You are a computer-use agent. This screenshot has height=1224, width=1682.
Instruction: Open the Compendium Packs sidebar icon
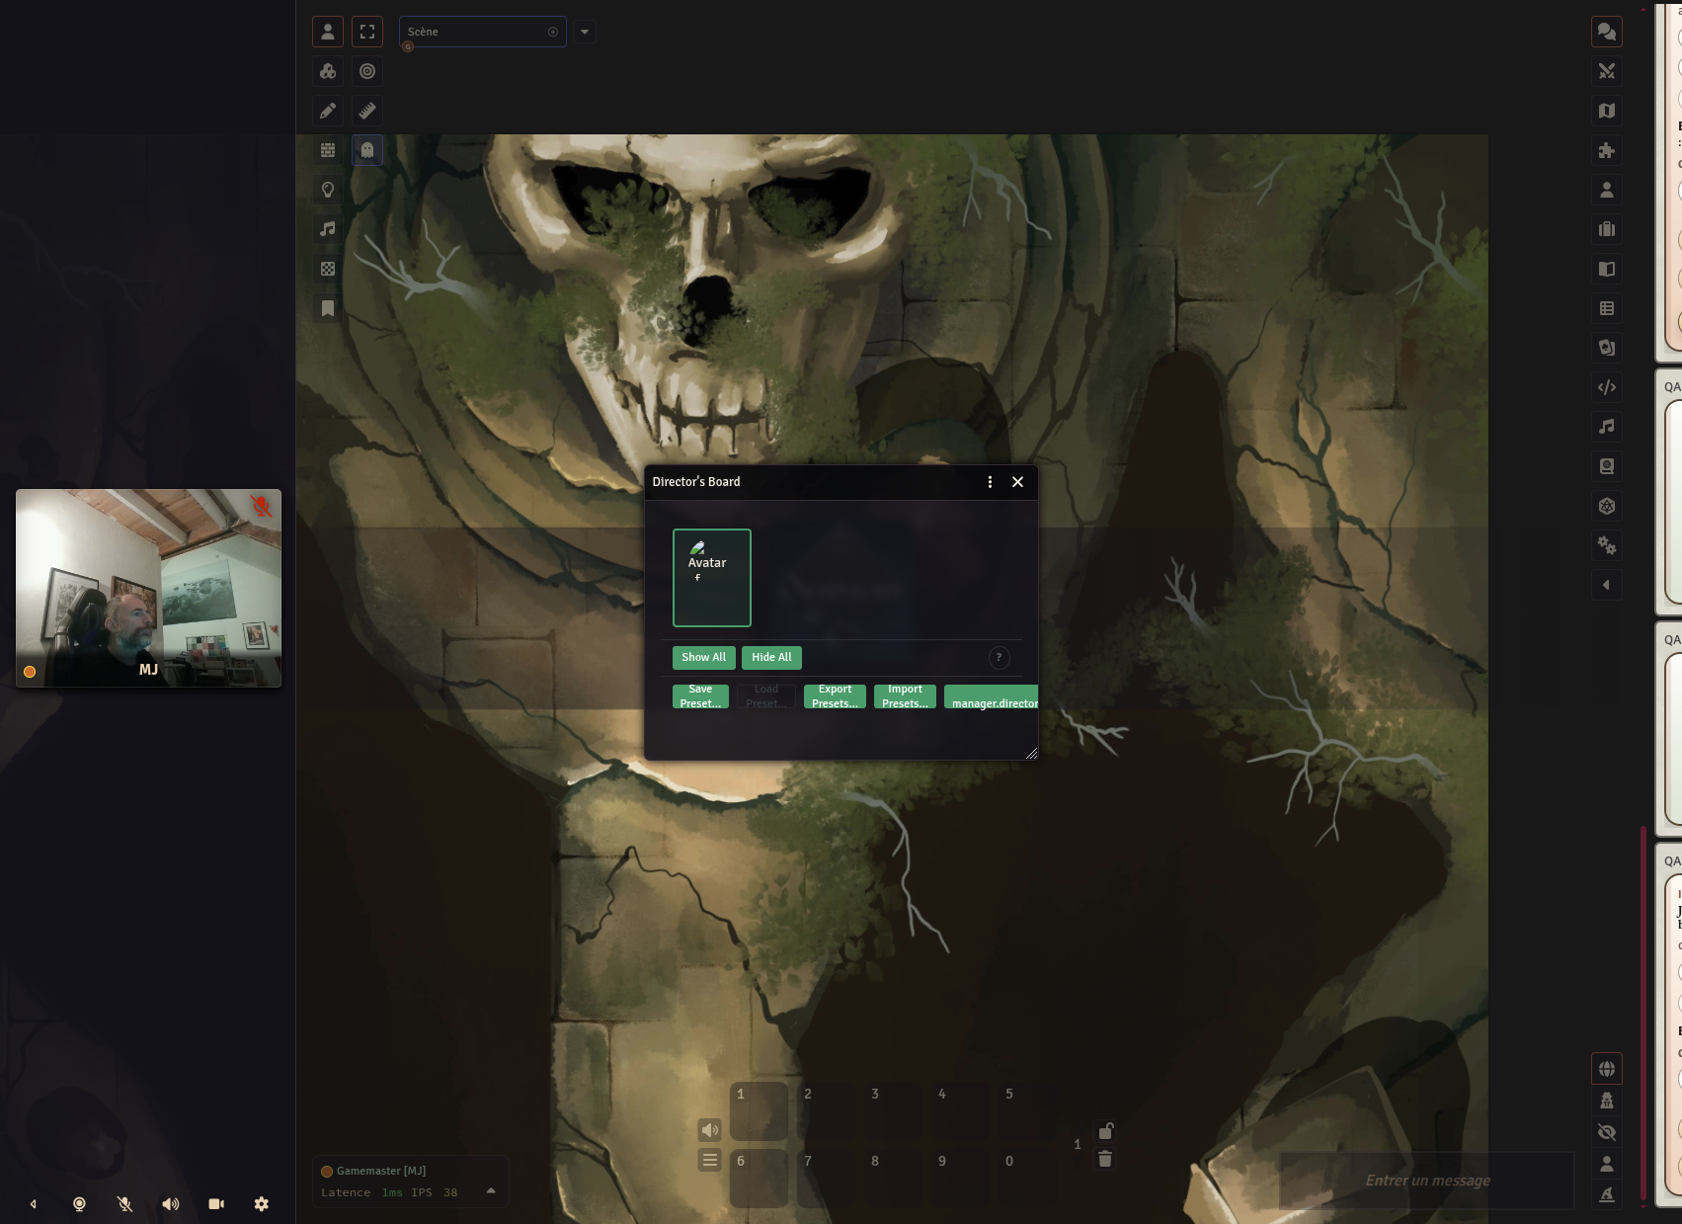click(x=1607, y=466)
